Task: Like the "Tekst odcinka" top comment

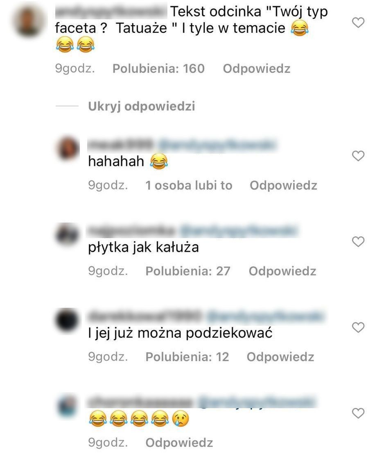Action: pos(358,23)
